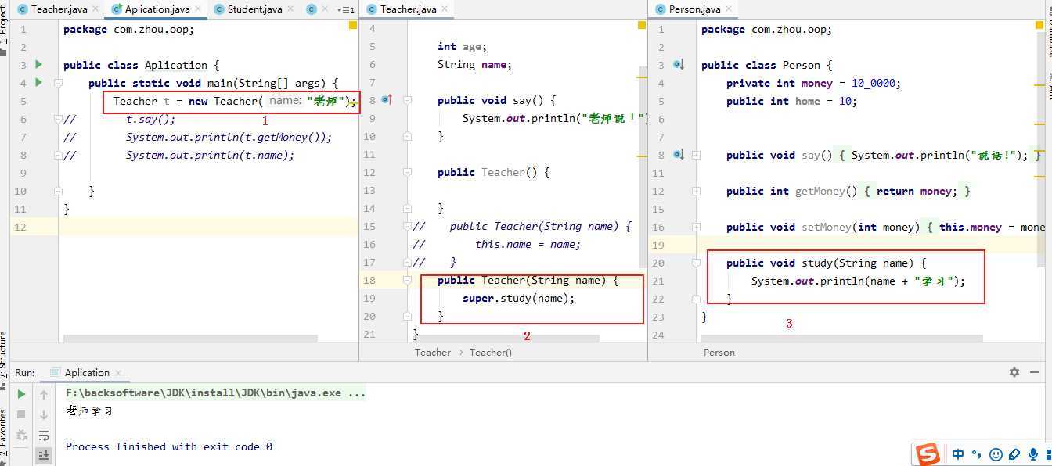Expand the folded setMoney() method in Person.java
Viewport: 1052px width, 466px height.
(696, 227)
